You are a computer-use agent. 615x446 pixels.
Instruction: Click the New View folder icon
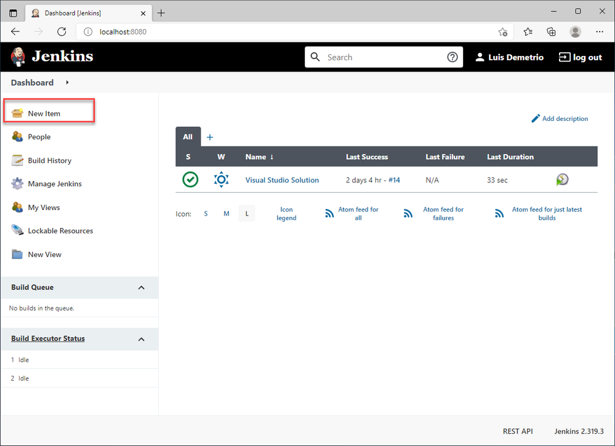(x=17, y=254)
